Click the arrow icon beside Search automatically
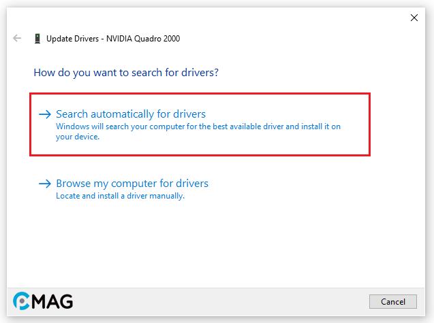 coord(45,114)
